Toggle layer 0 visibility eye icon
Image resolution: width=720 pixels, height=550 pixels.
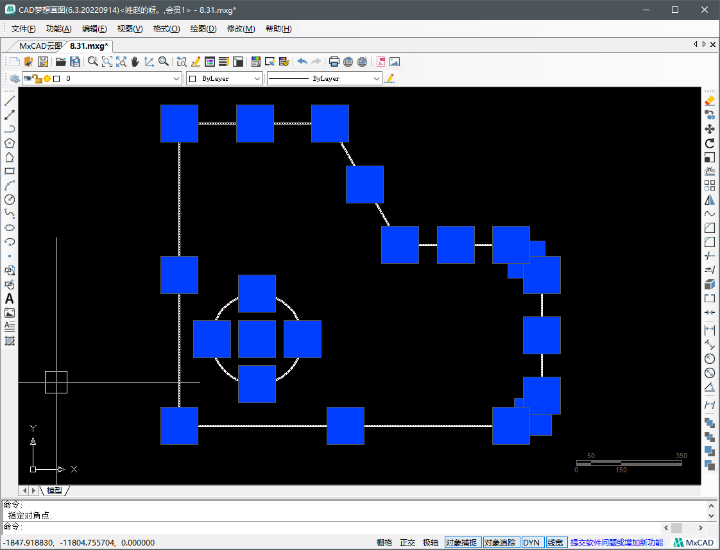point(28,78)
